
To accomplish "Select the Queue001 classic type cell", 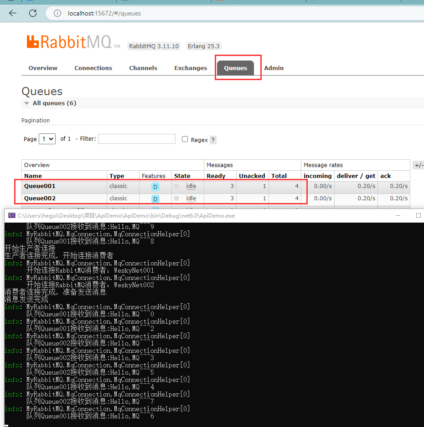I will click(119, 186).
